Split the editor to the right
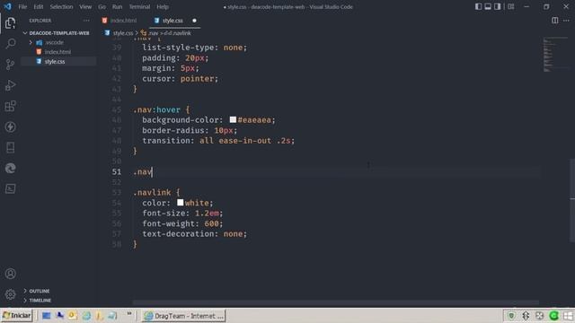Viewport: 575px width, 323px height. pyautogui.click(x=555, y=21)
